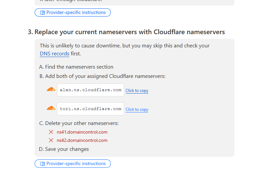Click book icon in upper Provider-specific button
Image resolution: width=256 pixels, height=181 pixels.
click(43, 13)
